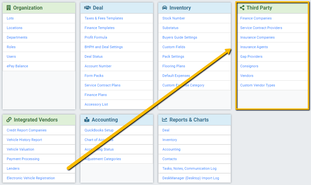Image resolution: width=311 pixels, height=185 pixels.
Task: Click the Integrated Vendors link icon
Action: (9, 120)
